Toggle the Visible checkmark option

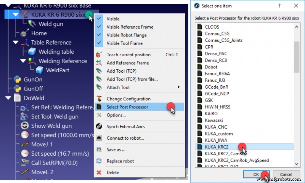(99, 19)
